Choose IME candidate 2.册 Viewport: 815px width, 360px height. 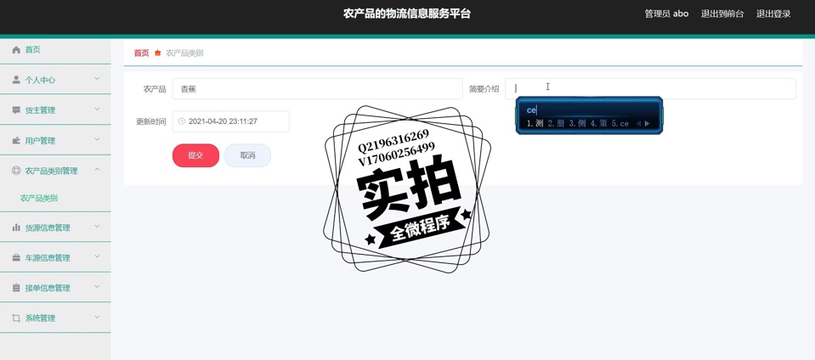(x=556, y=124)
